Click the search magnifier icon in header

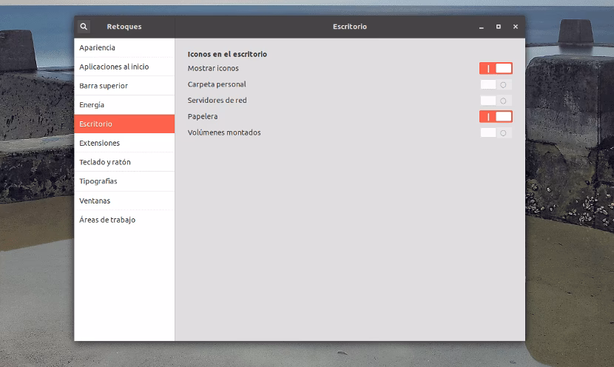pyautogui.click(x=84, y=27)
